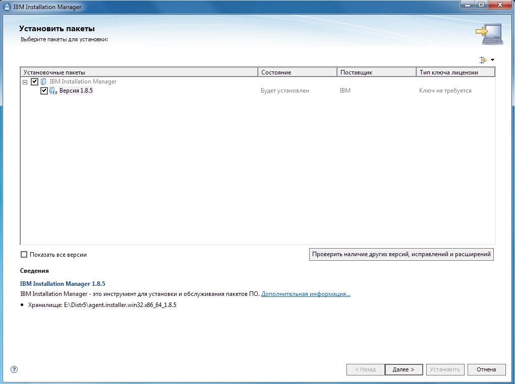Image resolution: width=515 pixels, height=384 pixels.
Task: Click the Хранилище path text
Action: (102, 305)
